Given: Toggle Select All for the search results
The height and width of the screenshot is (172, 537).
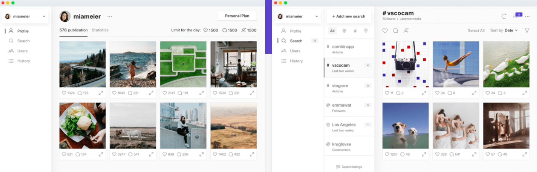Looking at the screenshot, I should (476, 30).
